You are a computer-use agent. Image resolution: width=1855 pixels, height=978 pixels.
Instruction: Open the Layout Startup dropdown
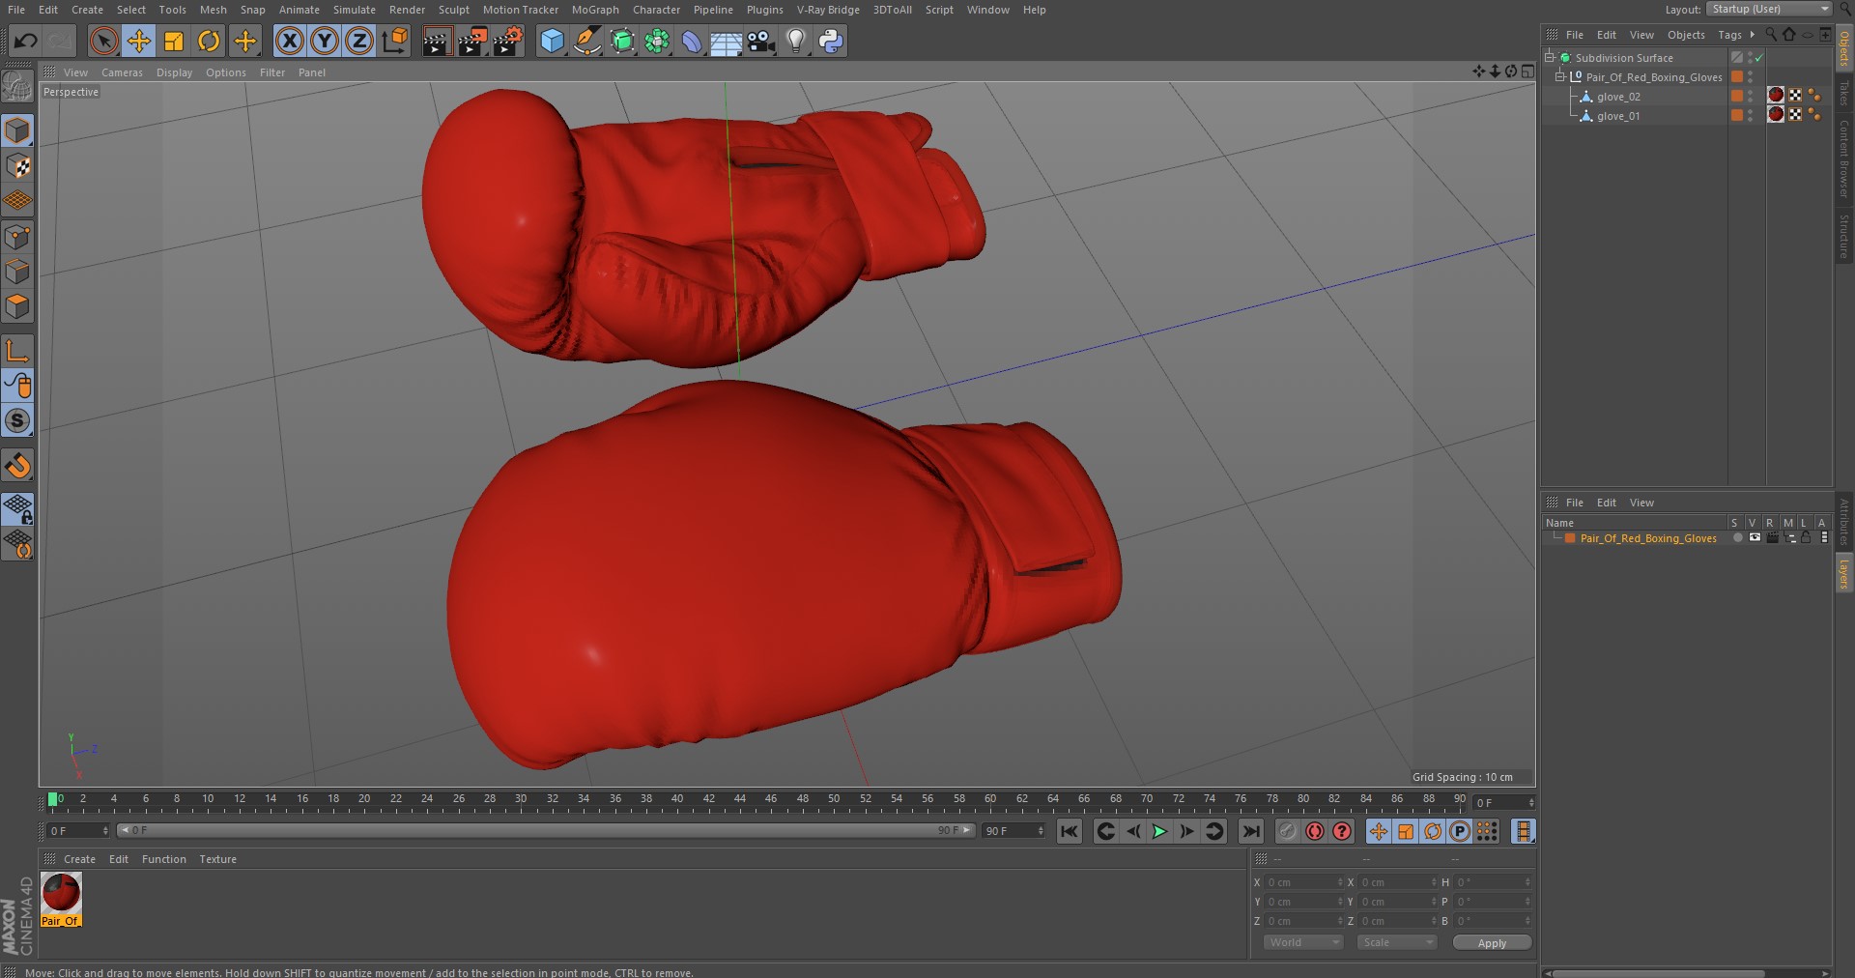(1769, 9)
